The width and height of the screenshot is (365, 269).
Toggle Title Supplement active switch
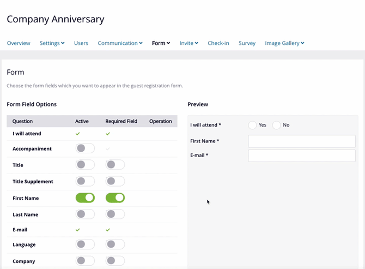coord(85,181)
